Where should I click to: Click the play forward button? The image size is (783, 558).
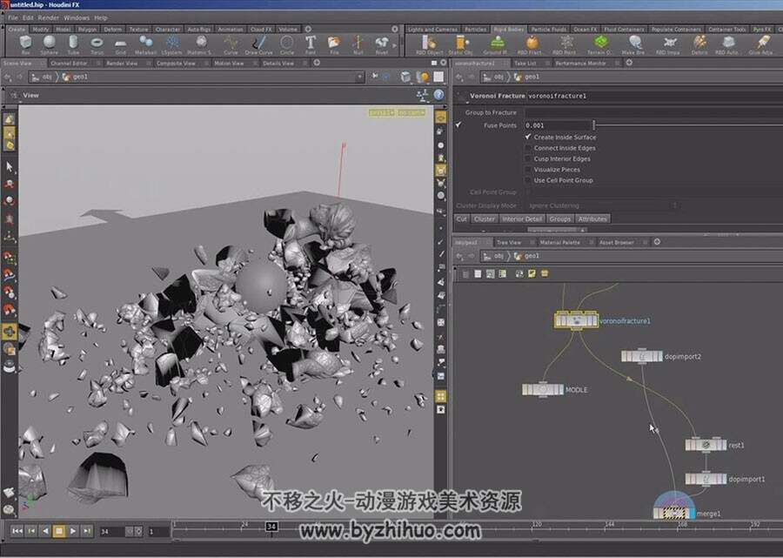point(73,531)
